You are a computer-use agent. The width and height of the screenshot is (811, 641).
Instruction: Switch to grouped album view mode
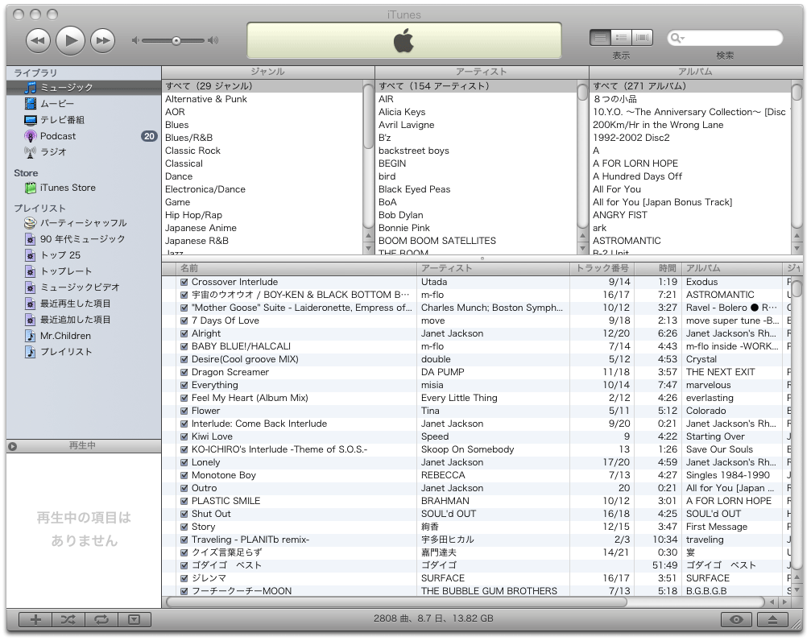click(621, 37)
